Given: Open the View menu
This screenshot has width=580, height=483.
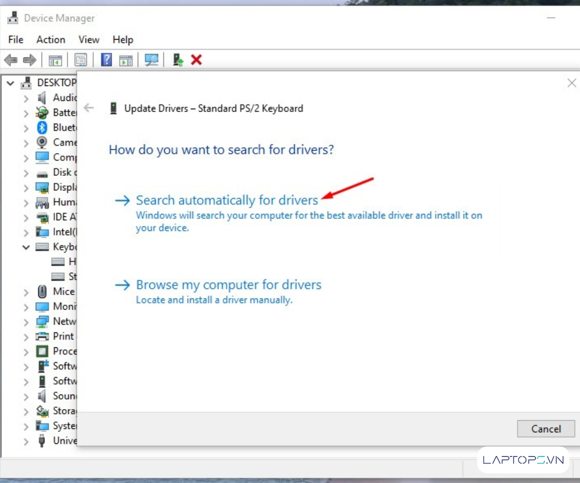Looking at the screenshot, I should click(x=89, y=40).
